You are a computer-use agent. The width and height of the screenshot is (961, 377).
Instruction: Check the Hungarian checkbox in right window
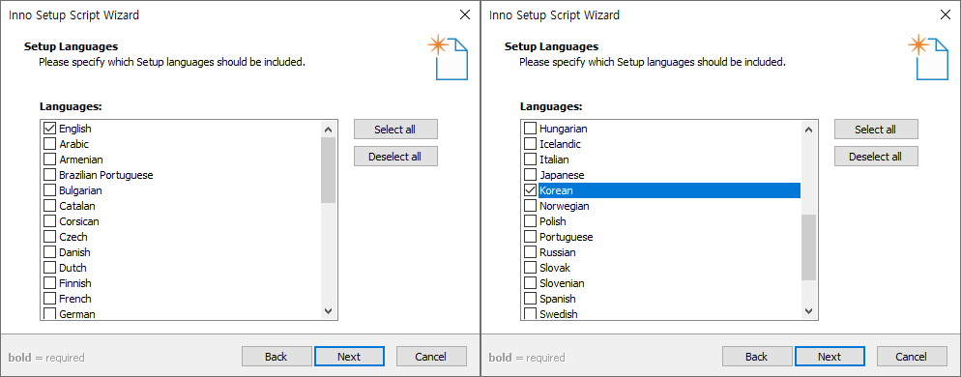530,129
